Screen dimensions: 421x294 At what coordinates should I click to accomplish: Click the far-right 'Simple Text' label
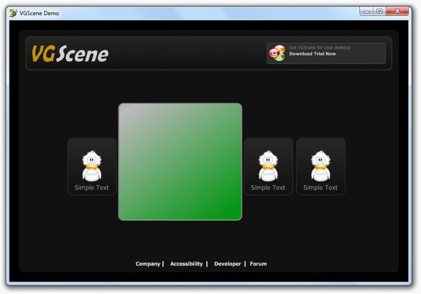[320, 188]
